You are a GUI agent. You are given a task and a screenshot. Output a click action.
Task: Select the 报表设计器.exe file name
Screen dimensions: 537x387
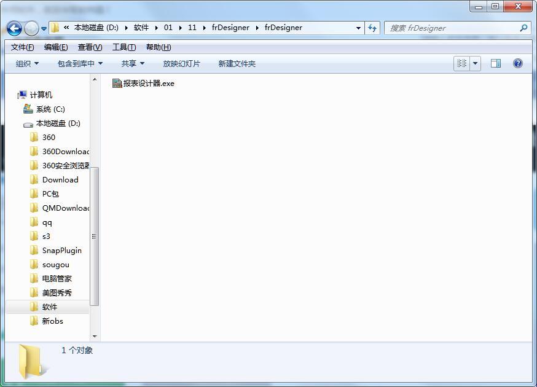click(149, 83)
